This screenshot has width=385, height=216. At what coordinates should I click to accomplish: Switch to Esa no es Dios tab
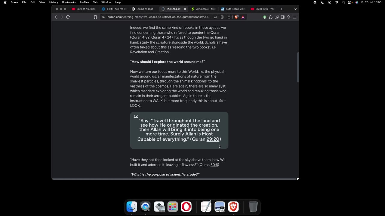coord(144,9)
